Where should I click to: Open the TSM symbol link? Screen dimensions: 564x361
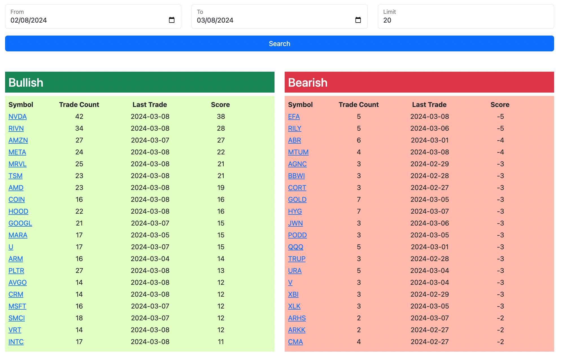(16, 176)
